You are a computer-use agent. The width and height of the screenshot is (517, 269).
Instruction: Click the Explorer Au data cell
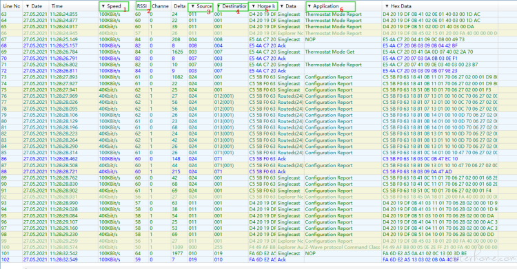tap(290, 247)
